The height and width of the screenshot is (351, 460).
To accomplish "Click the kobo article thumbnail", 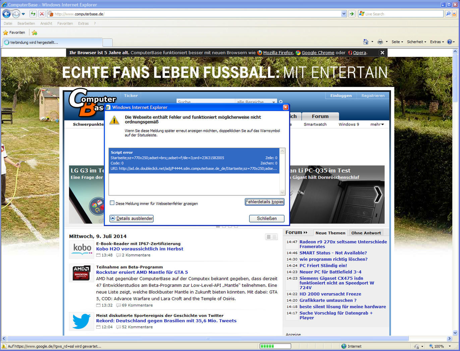I will click(x=82, y=249).
